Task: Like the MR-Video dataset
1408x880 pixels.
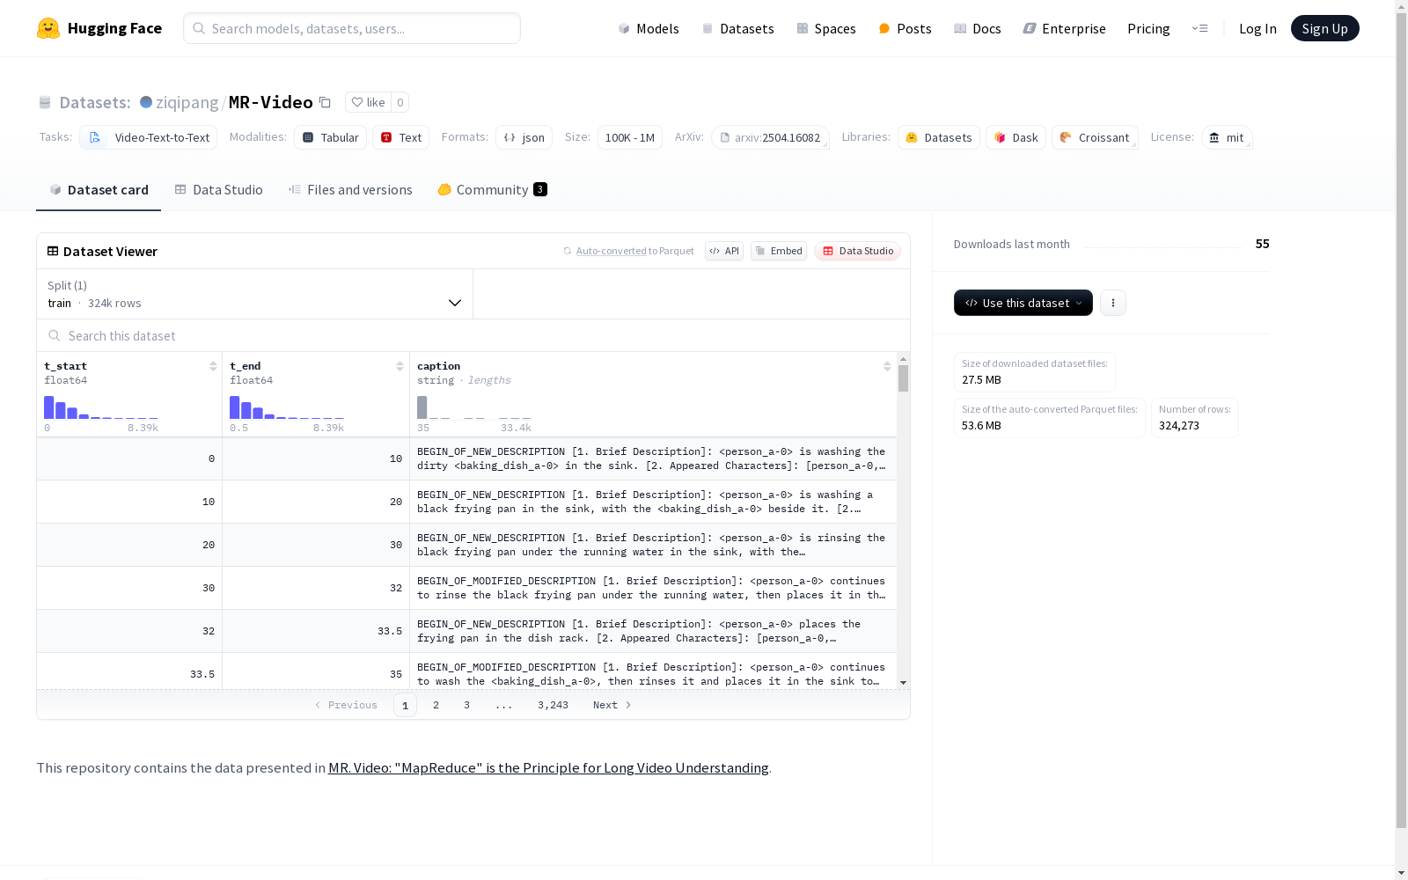Action: click(368, 102)
